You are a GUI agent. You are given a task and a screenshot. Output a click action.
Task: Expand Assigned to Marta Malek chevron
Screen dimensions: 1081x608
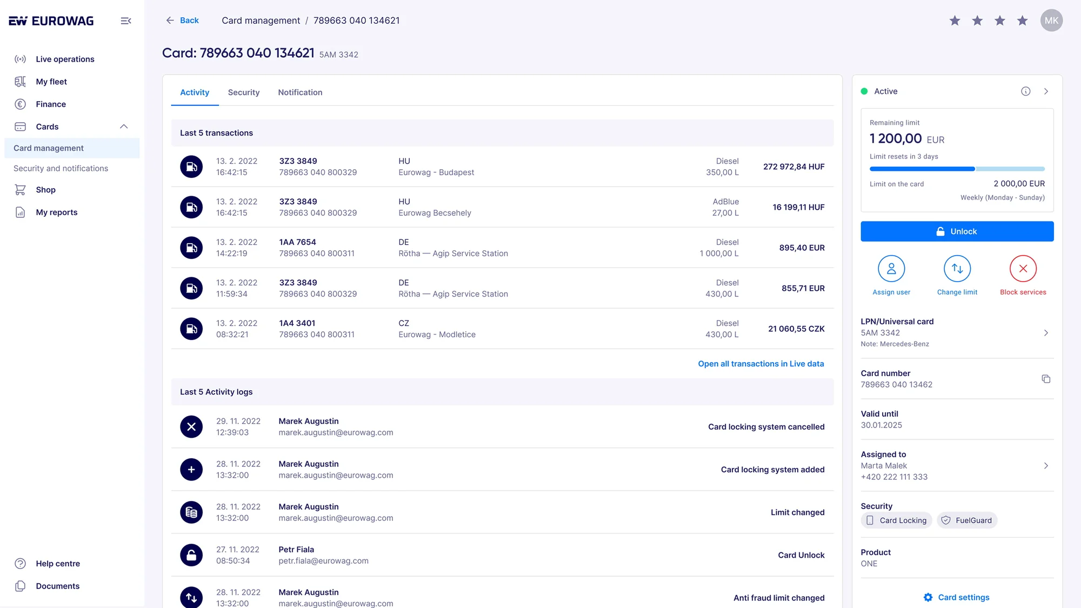(1046, 466)
